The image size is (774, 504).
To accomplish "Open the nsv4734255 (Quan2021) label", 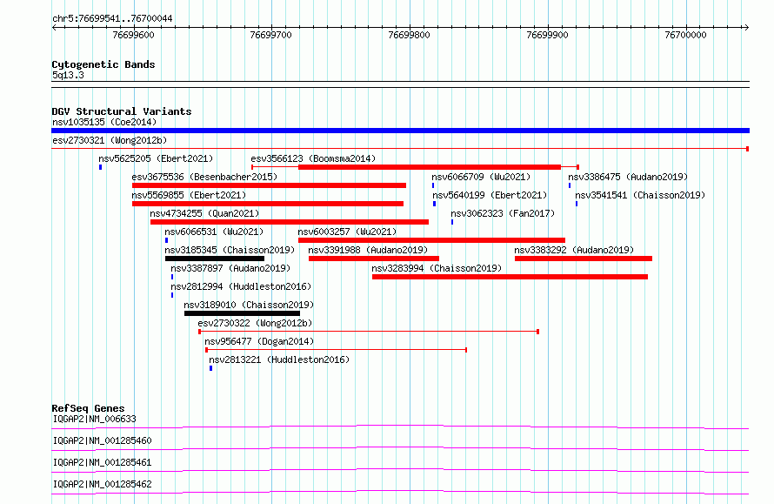I will [204, 213].
